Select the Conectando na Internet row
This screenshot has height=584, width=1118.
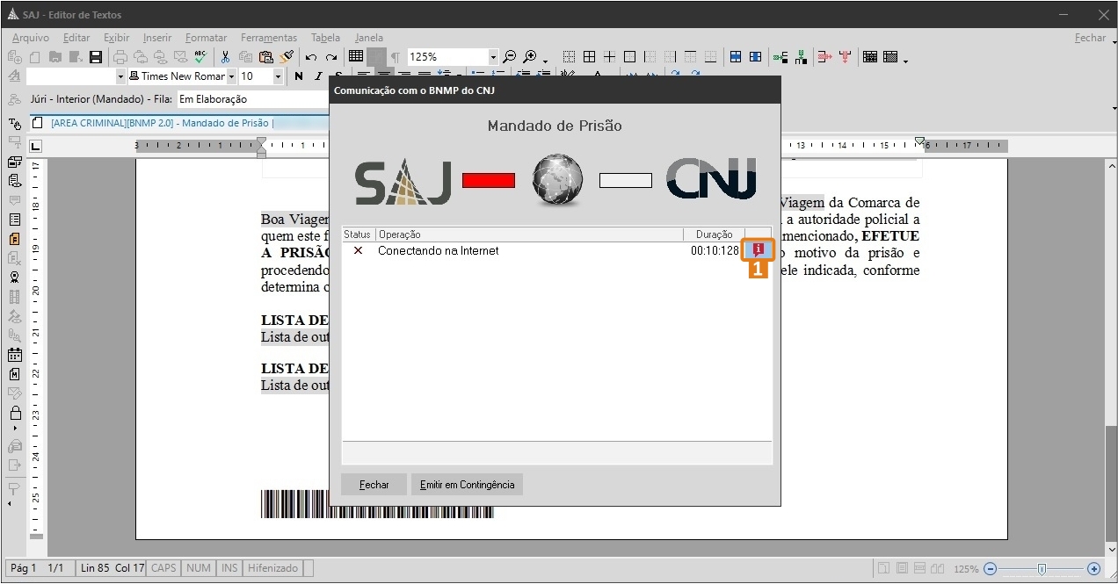[556, 251]
